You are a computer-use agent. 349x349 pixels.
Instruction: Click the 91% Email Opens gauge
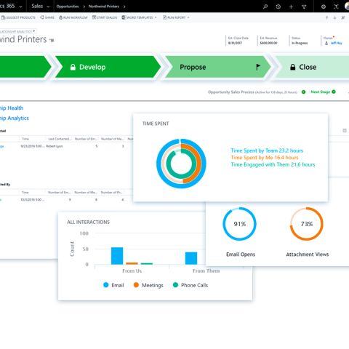tap(239, 224)
